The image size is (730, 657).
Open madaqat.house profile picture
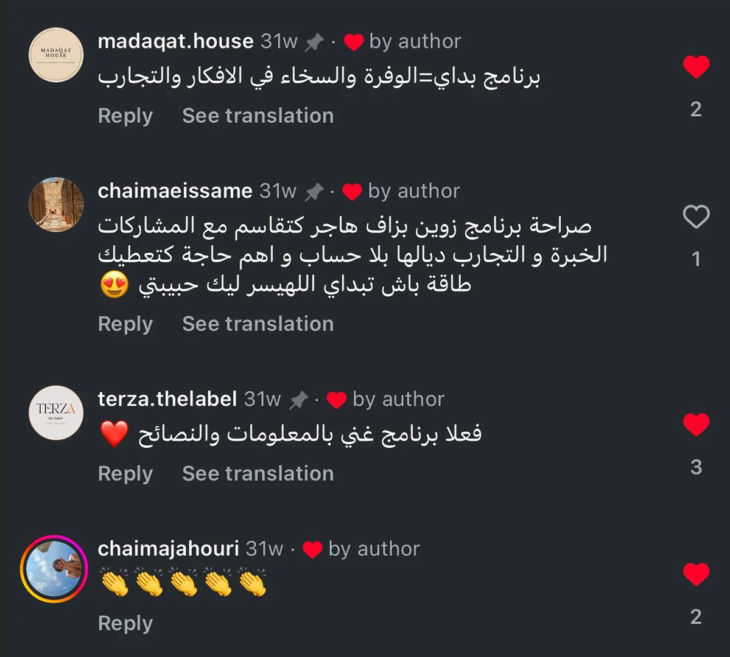56,55
